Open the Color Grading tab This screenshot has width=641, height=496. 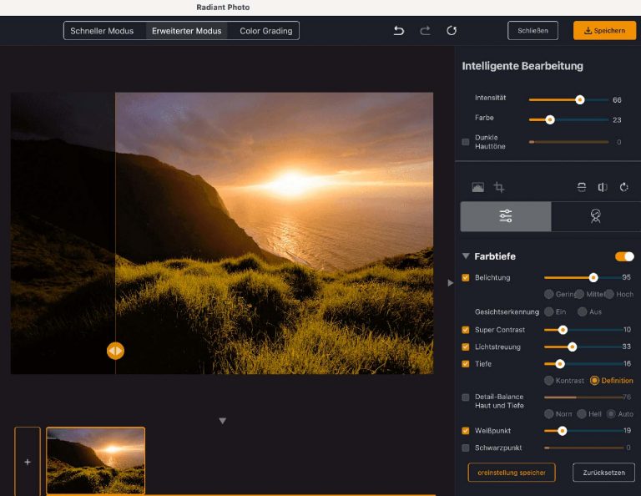coord(265,31)
